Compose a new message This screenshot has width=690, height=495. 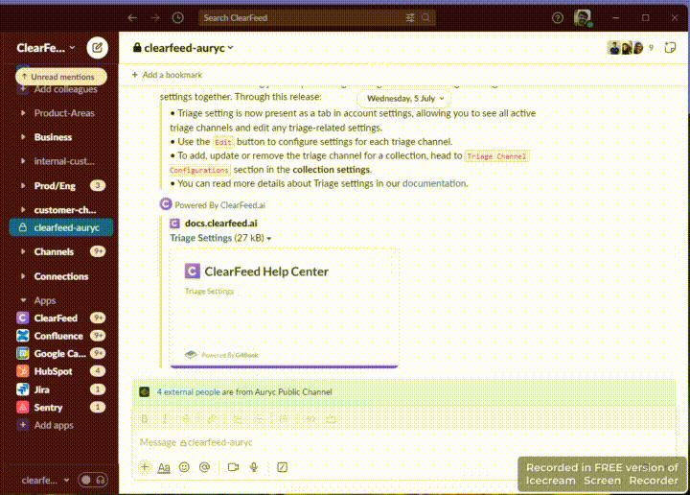[x=97, y=48]
